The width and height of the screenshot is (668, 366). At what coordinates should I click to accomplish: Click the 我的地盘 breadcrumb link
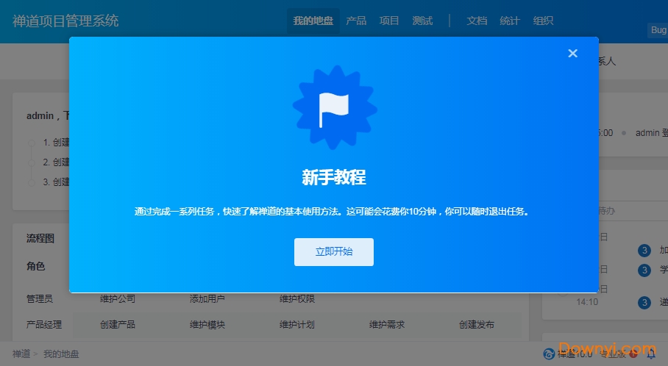click(x=61, y=354)
